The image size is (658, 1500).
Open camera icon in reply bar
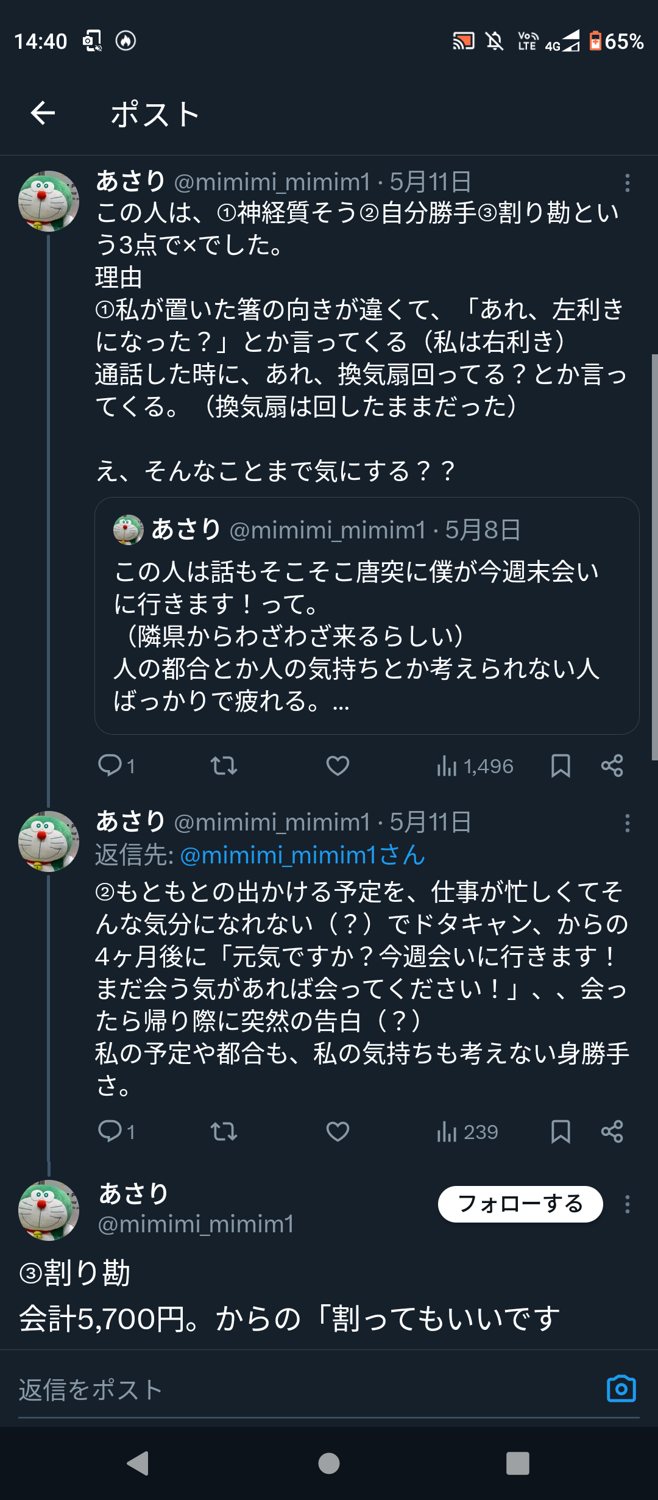point(621,1389)
